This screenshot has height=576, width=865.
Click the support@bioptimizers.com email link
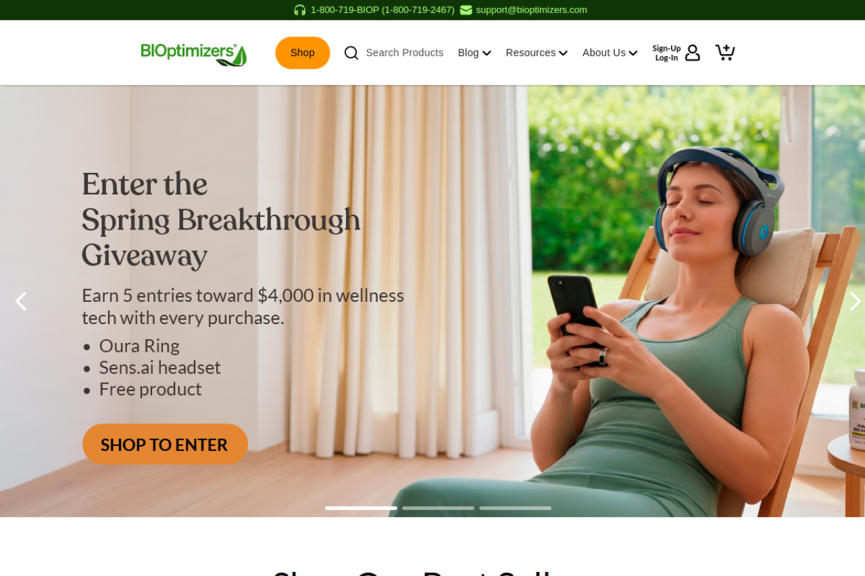point(531,10)
